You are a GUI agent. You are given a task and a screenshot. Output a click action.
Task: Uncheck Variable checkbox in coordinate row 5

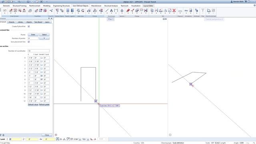[42, 76]
